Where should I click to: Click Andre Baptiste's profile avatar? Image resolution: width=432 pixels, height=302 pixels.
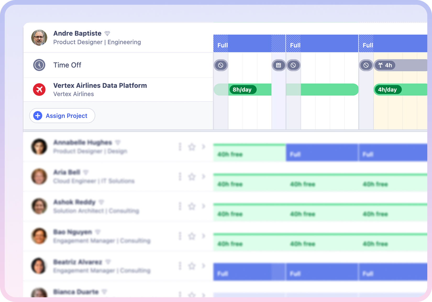[x=39, y=38]
